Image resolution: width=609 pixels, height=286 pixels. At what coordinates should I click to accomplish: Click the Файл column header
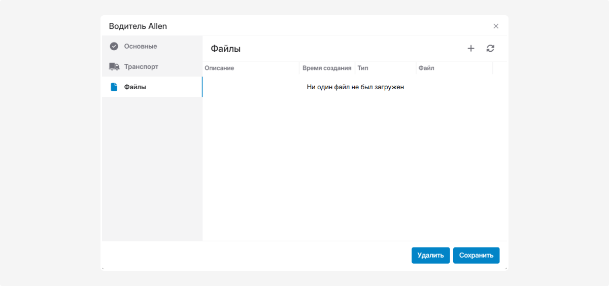pos(426,68)
